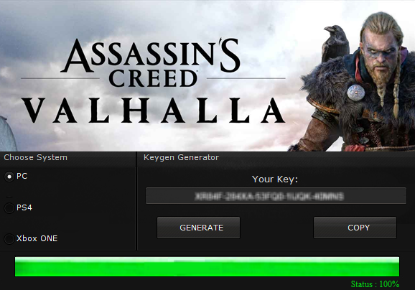Click the CREED word in banner
The image size is (415, 290).
(153, 78)
